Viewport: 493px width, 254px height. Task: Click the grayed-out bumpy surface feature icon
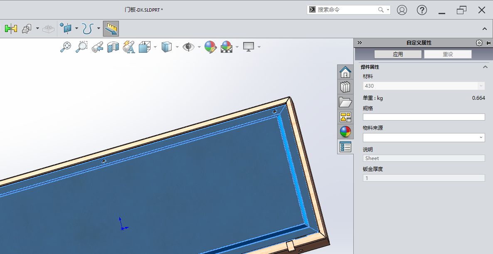[48, 29]
